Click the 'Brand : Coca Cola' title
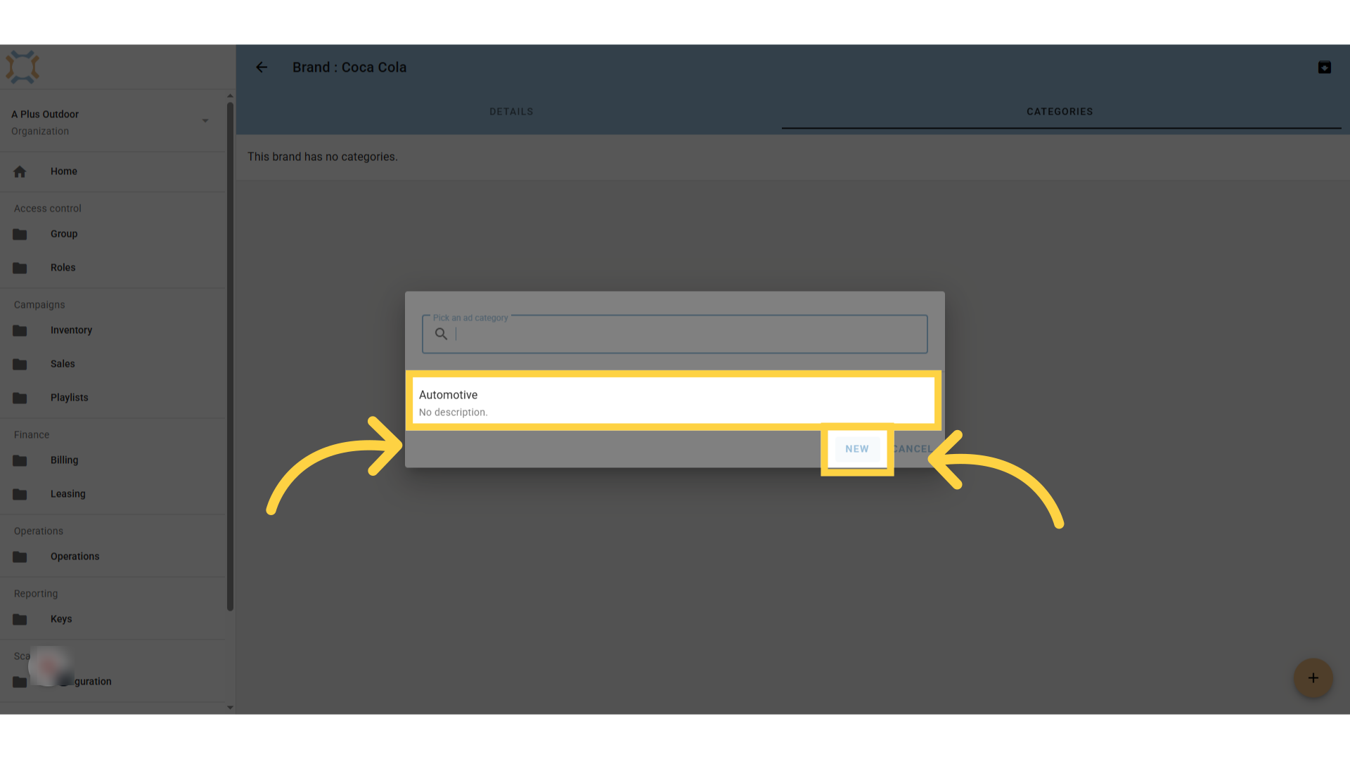Viewport: 1350px width, 759px height. [x=349, y=67]
